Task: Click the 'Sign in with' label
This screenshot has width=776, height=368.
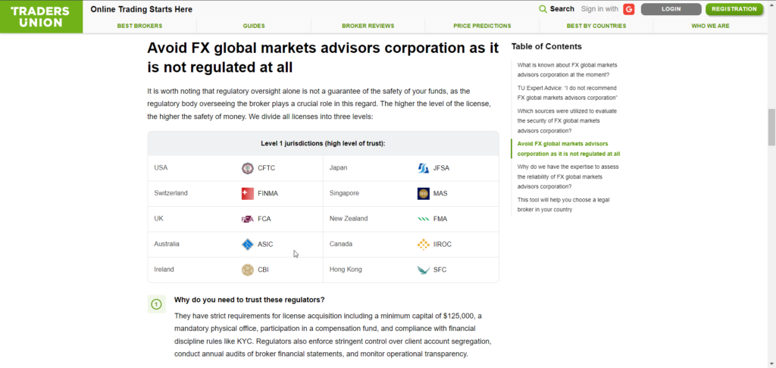Action: (x=599, y=9)
